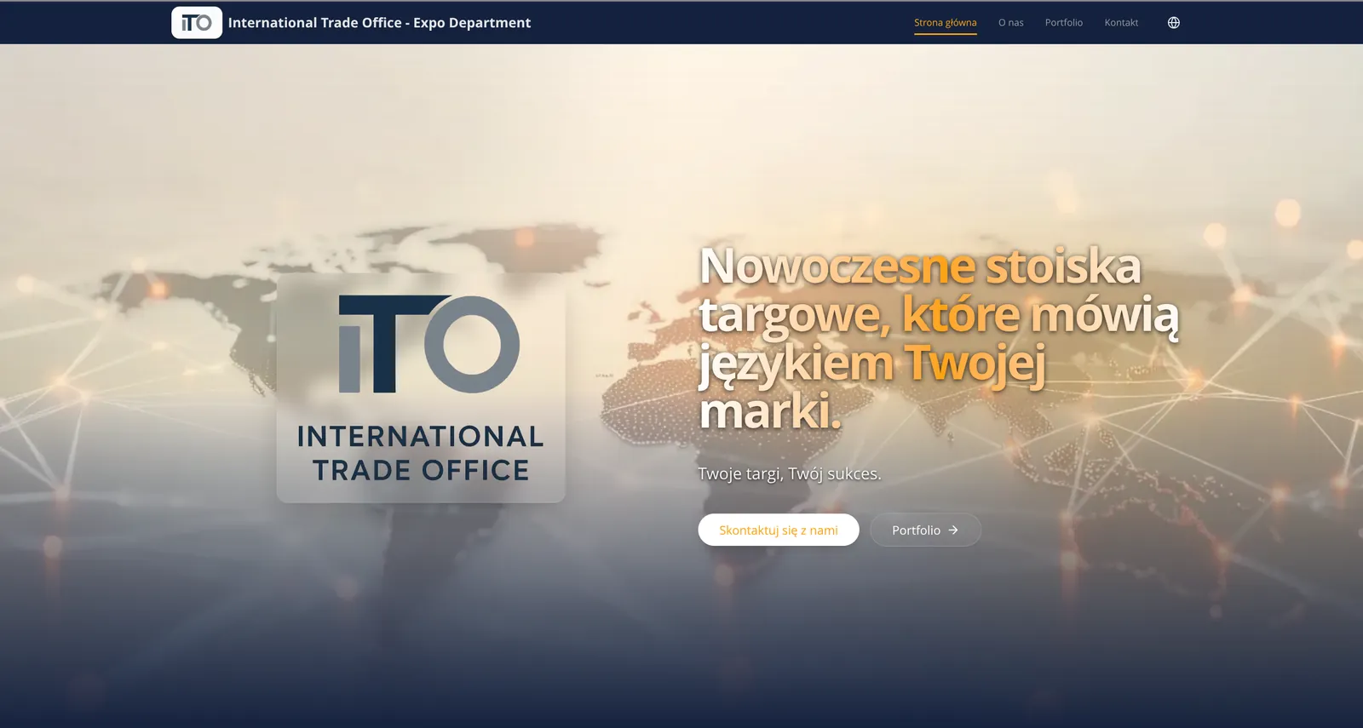This screenshot has height=728, width=1363.
Task: Open Portfolio from the top navigation
Action: pyautogui.click(x=1064, y=23)
